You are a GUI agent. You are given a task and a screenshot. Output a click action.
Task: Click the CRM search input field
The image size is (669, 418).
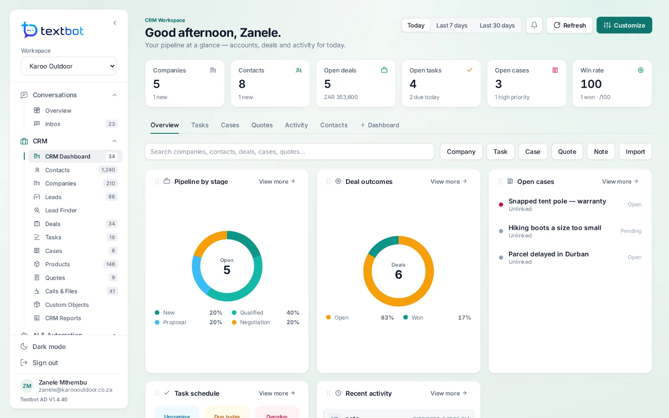(289, 152)
